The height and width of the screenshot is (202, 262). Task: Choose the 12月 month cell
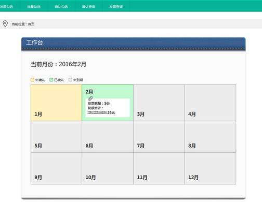(211, 168)
